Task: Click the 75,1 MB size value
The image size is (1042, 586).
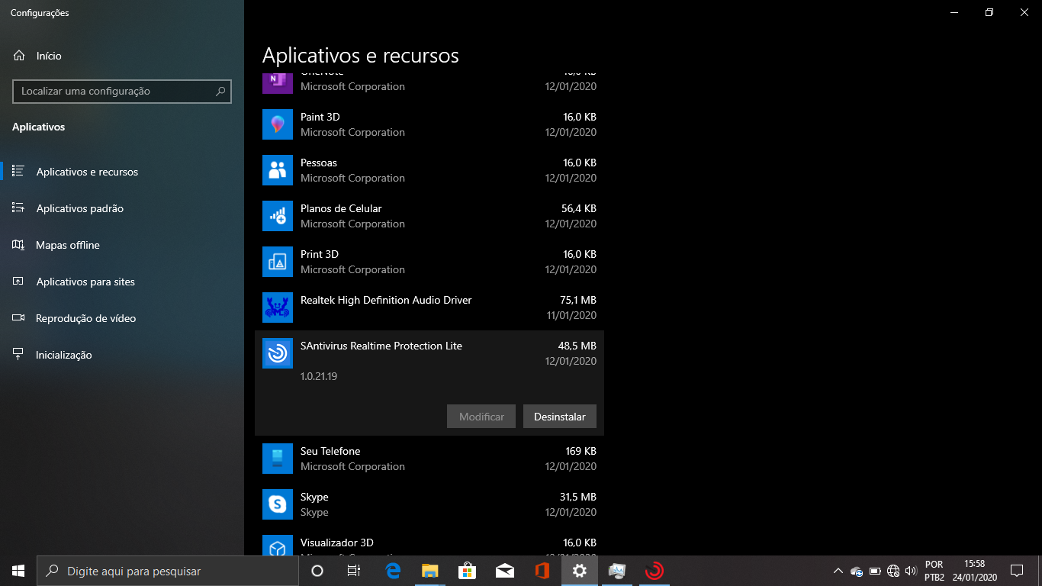Action: 577,300
